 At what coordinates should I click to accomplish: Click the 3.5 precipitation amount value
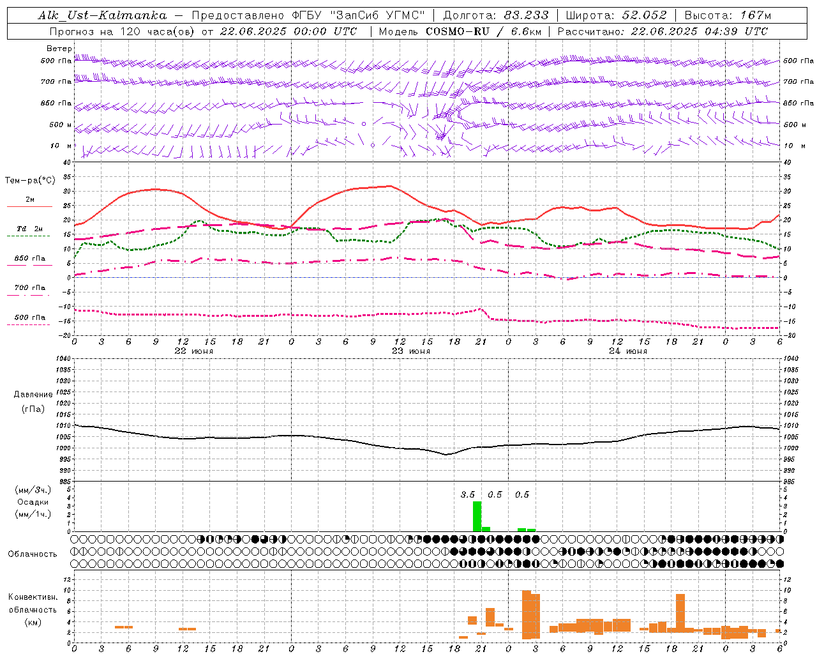click(468, 494)
